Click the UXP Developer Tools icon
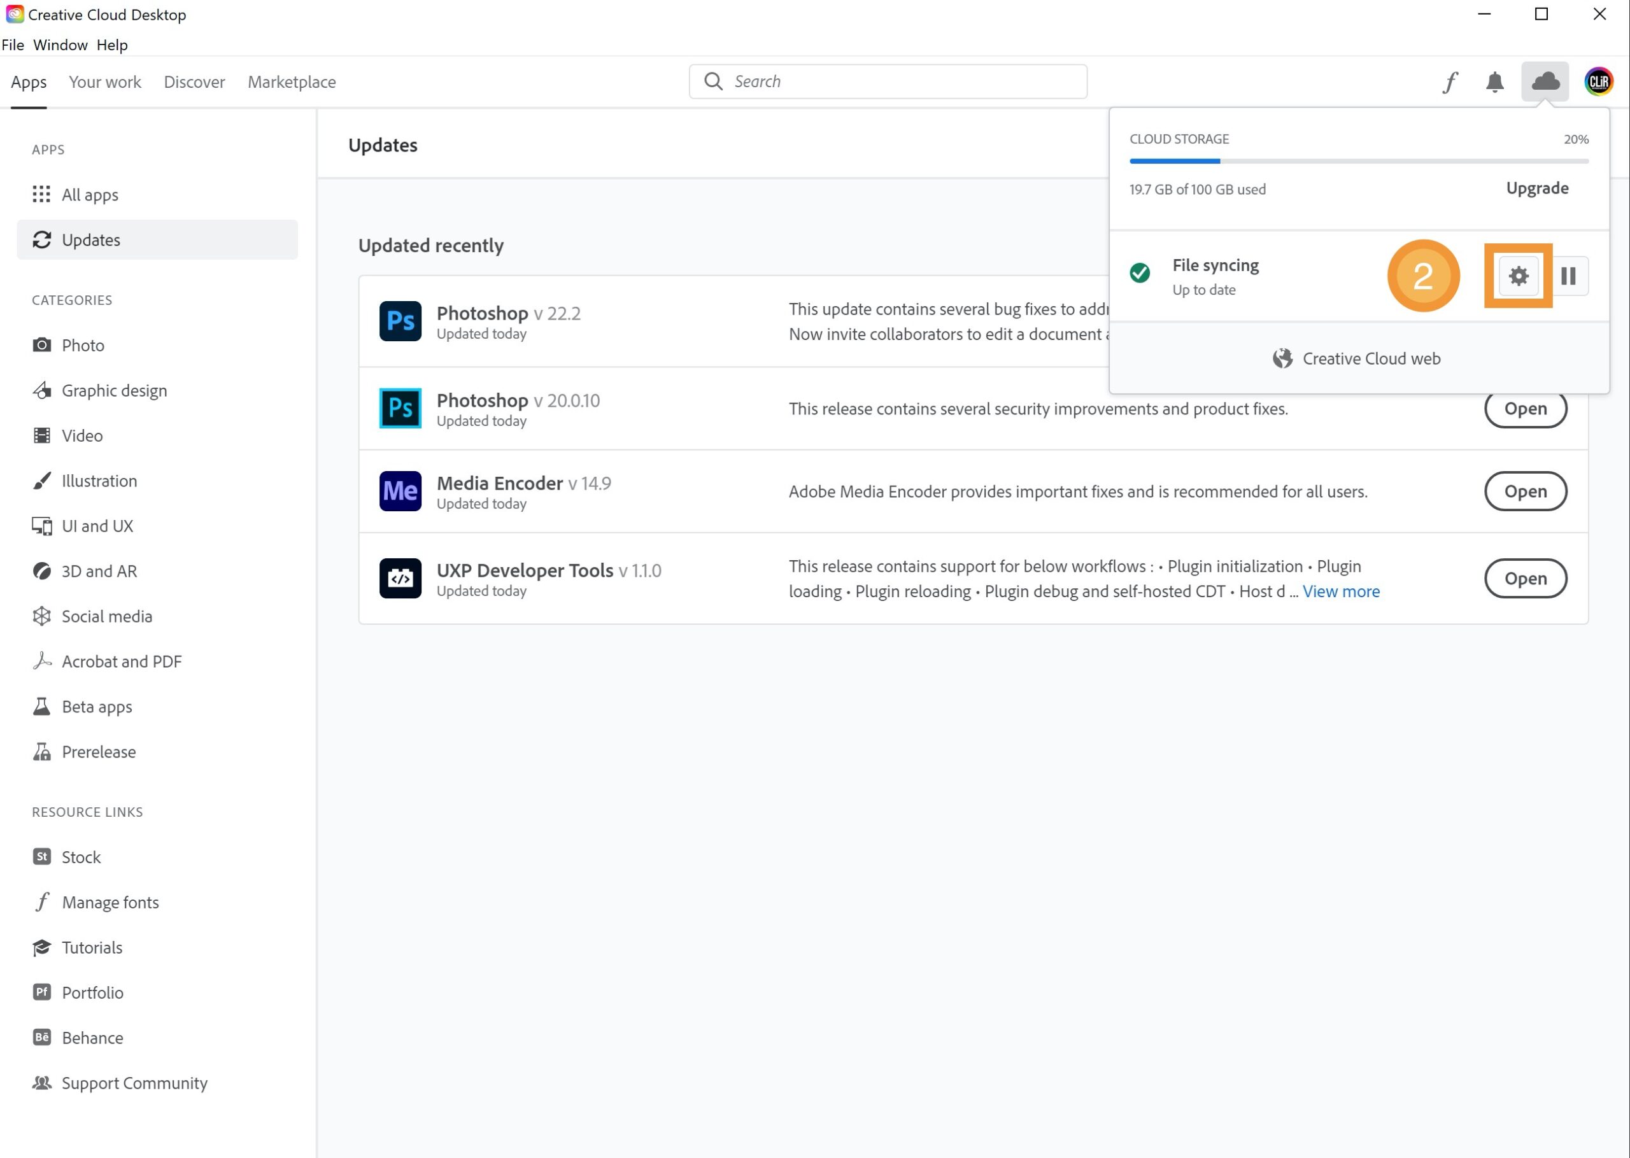This screenshot has width=1630, height=1158. click(x=400, y=578)
